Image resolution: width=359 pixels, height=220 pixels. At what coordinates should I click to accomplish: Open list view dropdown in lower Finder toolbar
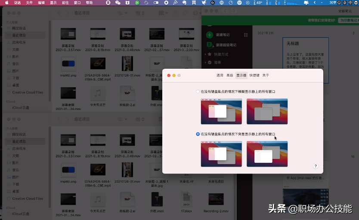(x=122, y=119)
